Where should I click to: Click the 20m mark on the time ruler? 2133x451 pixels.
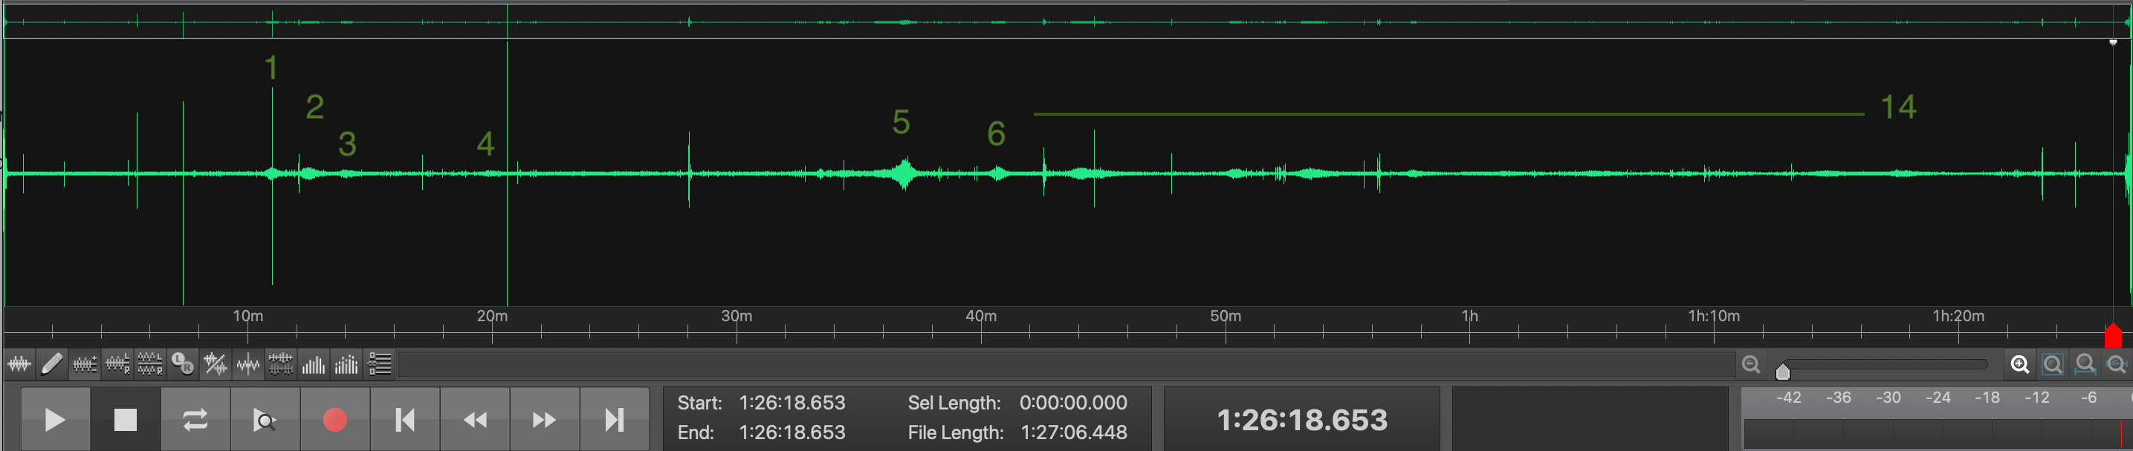pyautogui.click(x=492, y=316)
